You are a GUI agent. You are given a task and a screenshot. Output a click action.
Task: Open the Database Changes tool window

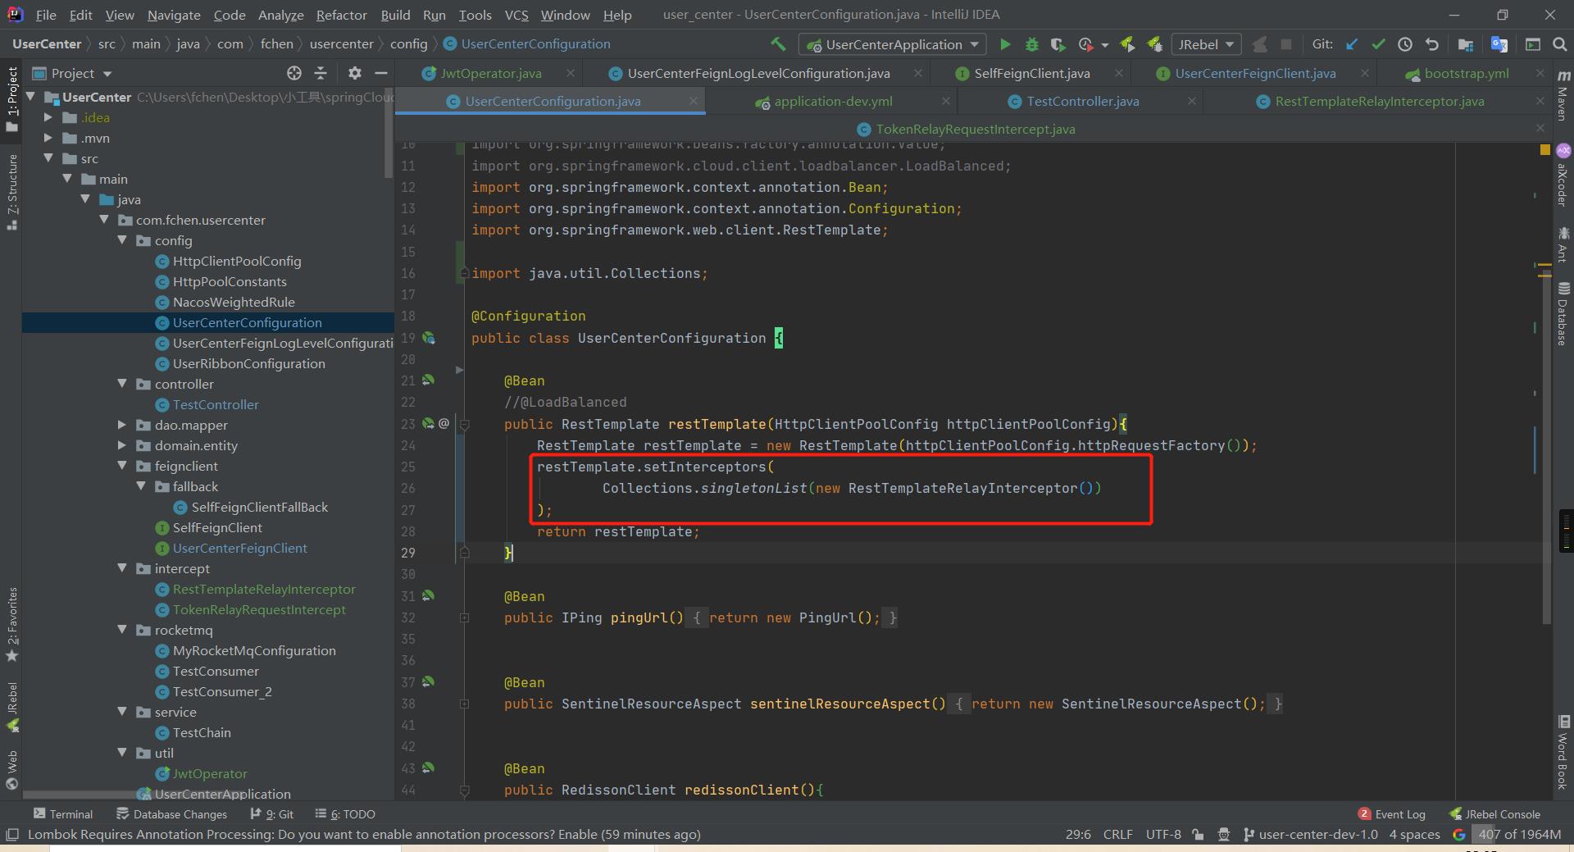(x=171, y=814)
